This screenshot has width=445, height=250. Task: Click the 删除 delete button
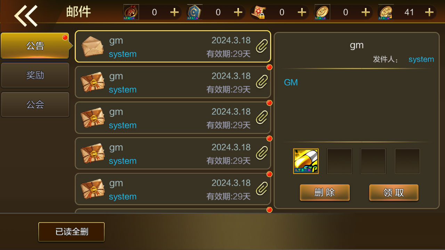tap(325, 193)
